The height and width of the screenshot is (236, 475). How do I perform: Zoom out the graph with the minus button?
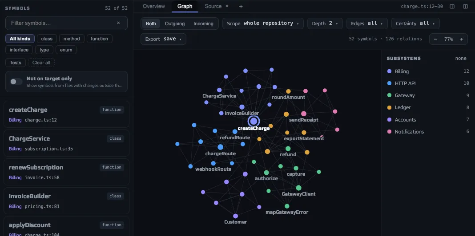[435, 39]
